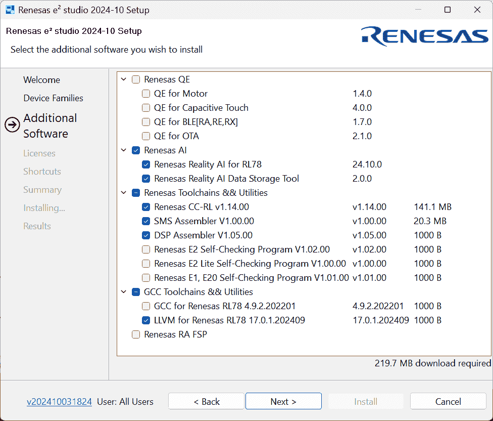Check Renesas E2 Lite Self-Checking Program

pos(146,264)
